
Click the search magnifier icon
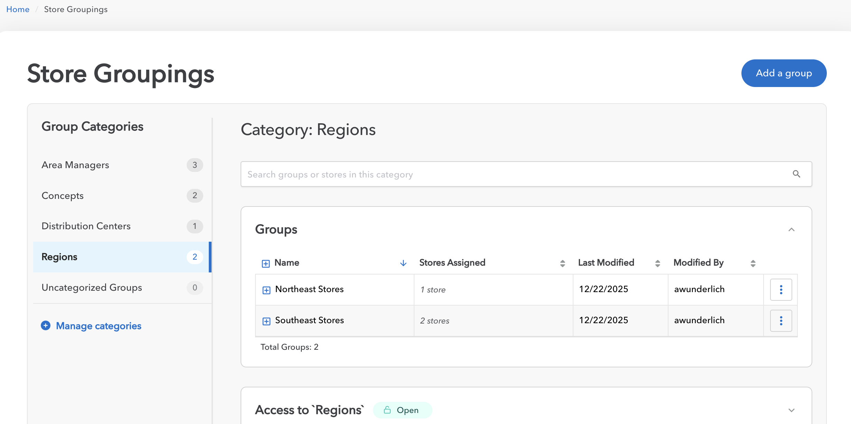coord(796,174)
